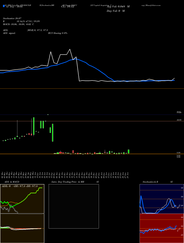Open the ADX chart with the green line
184x243 pixels.
coord(22,199)
